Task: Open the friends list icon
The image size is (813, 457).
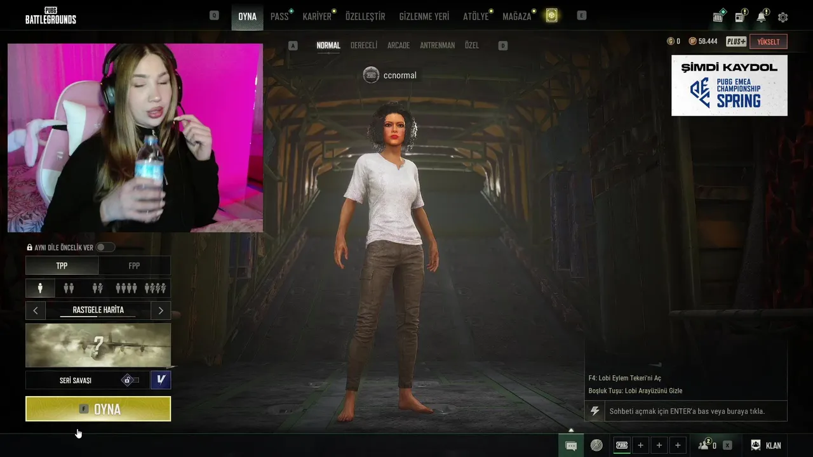Action: pos(704,445)
